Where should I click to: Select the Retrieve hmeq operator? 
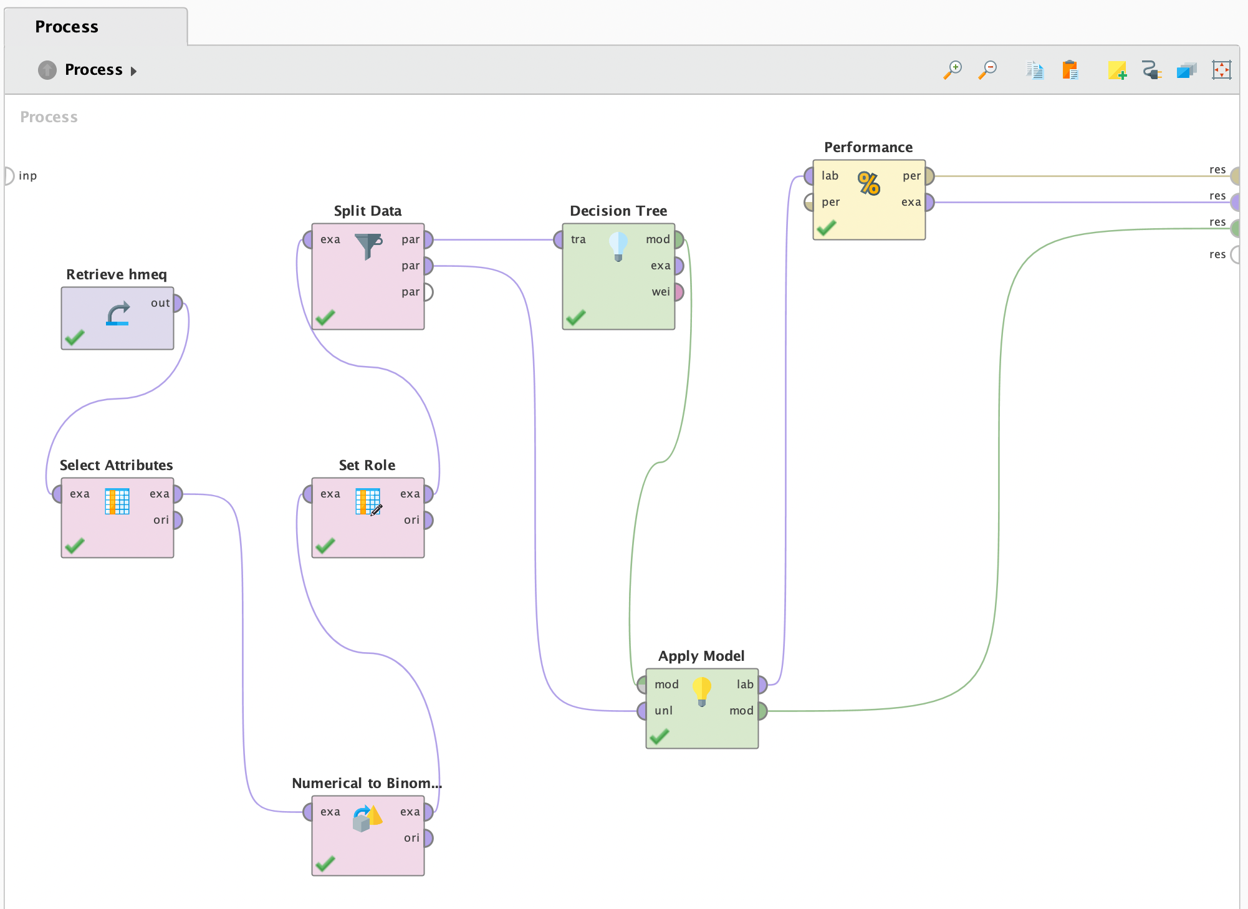click(x=117, y=318)
